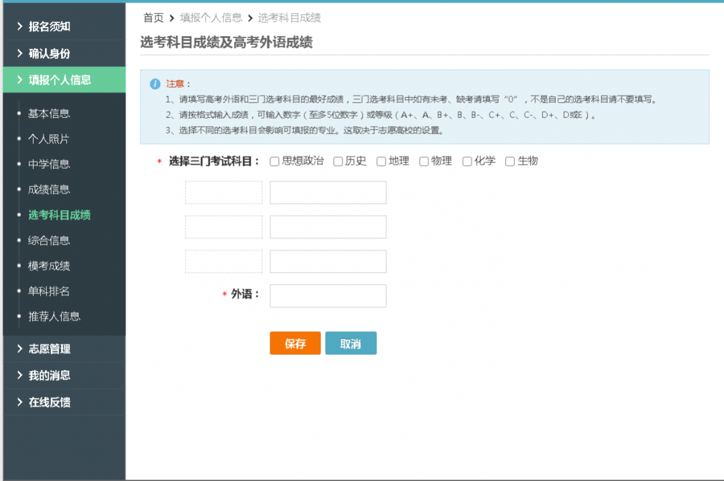Go to 个人照片 page
This screenshot has width=724, height=481.
pyautogui.click(x=49, y=139)
